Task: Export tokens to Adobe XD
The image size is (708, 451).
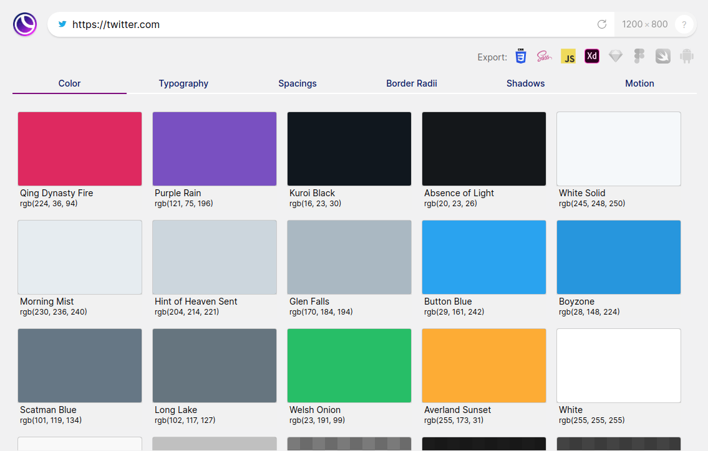Action: 591,56
